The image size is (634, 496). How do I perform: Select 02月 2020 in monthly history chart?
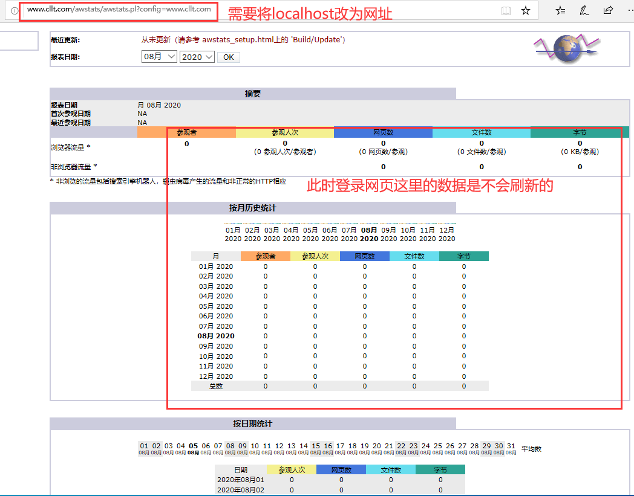pyautogui.click(x=252, y=234)
